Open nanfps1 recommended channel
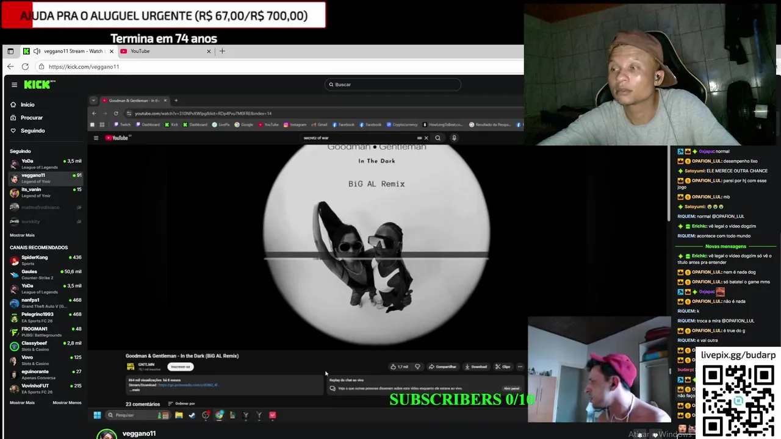 coord(46,303)
